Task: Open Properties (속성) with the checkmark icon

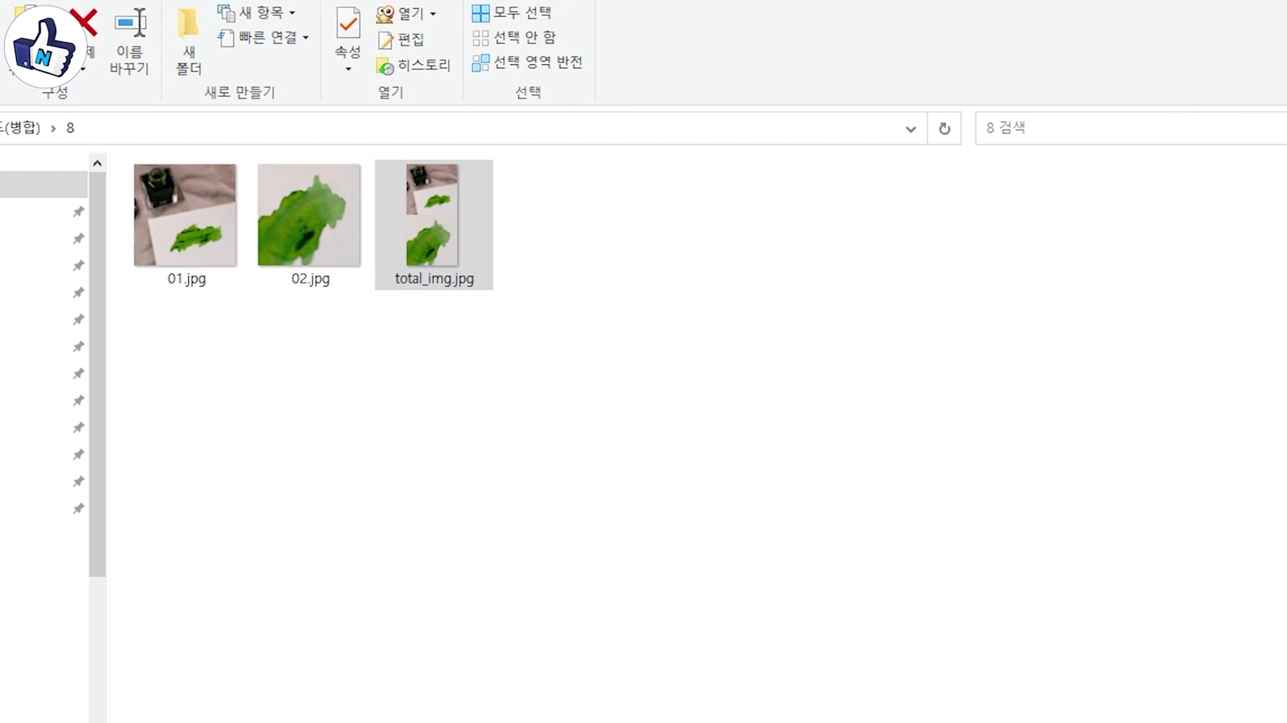Action: tap(348, 25)
